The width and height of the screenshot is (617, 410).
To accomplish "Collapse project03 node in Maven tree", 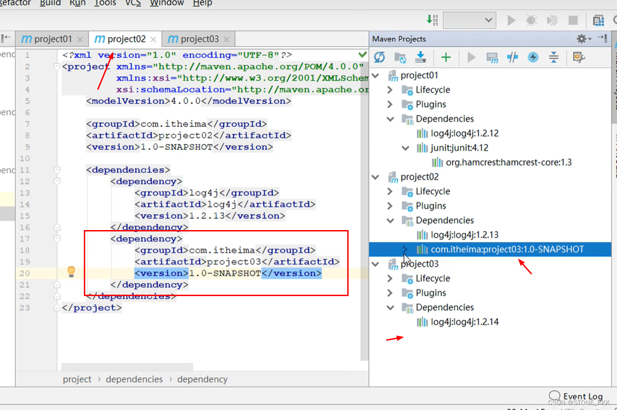I will [375, 264].
